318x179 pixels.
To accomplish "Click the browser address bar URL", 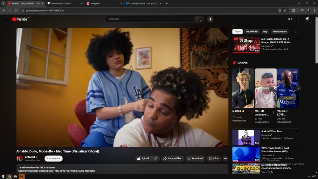I will pyautogui.click(x=45, y=10).
